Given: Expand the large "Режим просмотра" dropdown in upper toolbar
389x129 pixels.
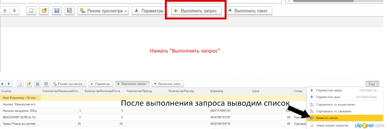Looking at the screenshot, I should coord(103,11).
